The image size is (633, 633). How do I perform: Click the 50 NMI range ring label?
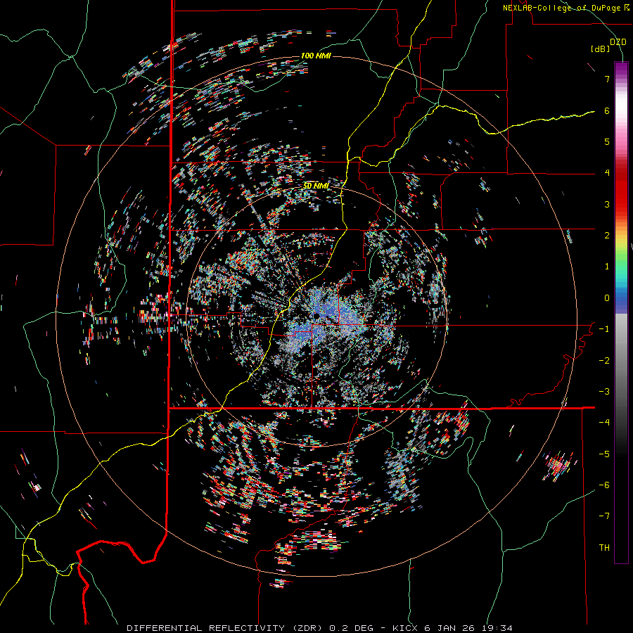pos(316,186)
